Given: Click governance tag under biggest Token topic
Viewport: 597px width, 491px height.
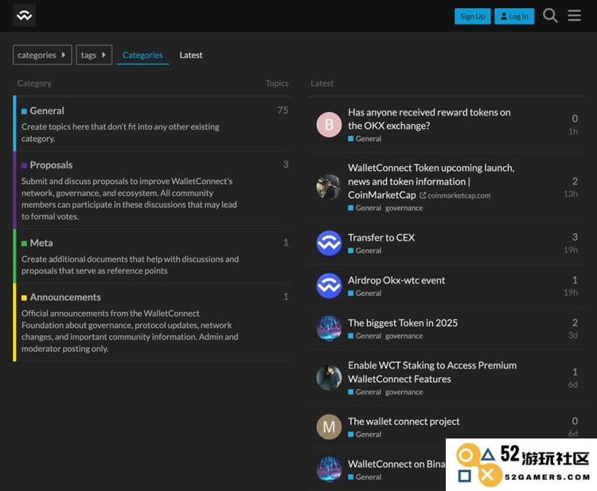Looking at the screenshot, I should click(x=404, y=336).
